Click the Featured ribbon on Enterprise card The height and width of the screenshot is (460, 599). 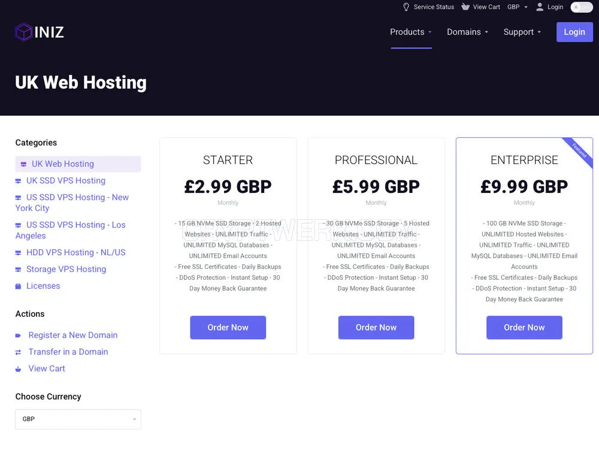pyautogui.click(x=579, y=150)
